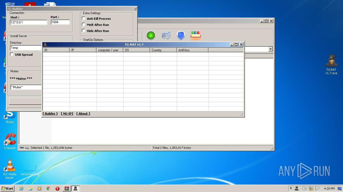Click the Country column header

coord(163,50)
